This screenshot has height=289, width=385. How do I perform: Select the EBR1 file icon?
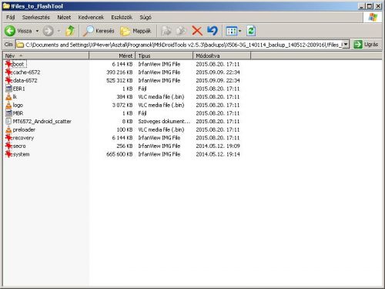[x=8, y=89]
